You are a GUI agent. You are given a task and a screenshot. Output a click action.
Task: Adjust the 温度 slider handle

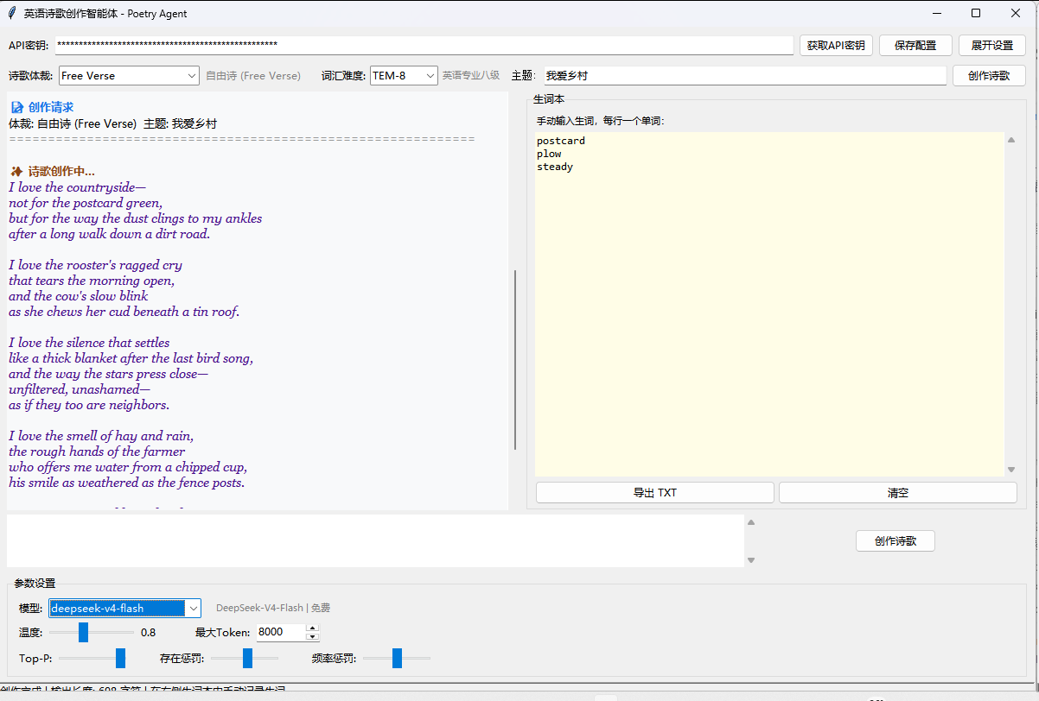point(84,633)
